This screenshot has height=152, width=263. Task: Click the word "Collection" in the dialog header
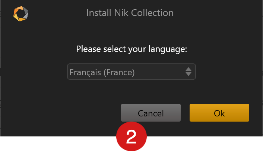click(152, 13)
